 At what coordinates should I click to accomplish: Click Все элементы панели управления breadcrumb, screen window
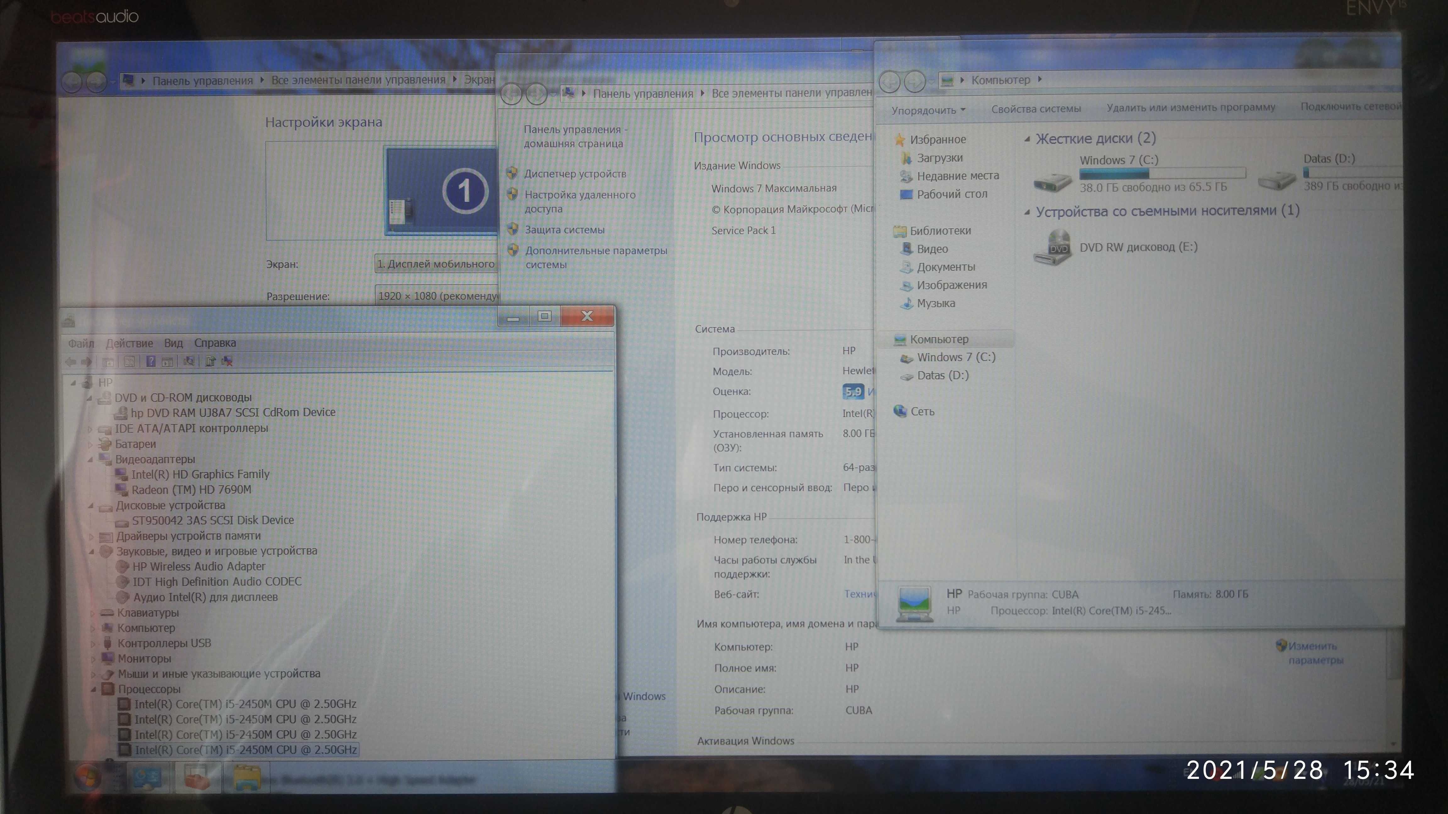(358, 80)
